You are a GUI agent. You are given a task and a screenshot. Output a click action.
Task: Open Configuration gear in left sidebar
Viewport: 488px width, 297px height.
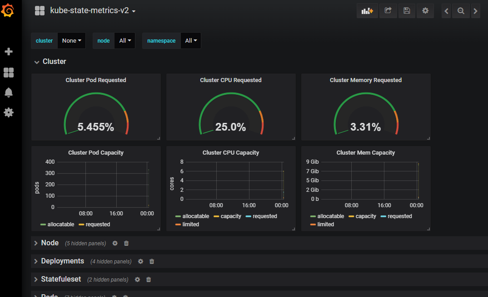point(8,112)
